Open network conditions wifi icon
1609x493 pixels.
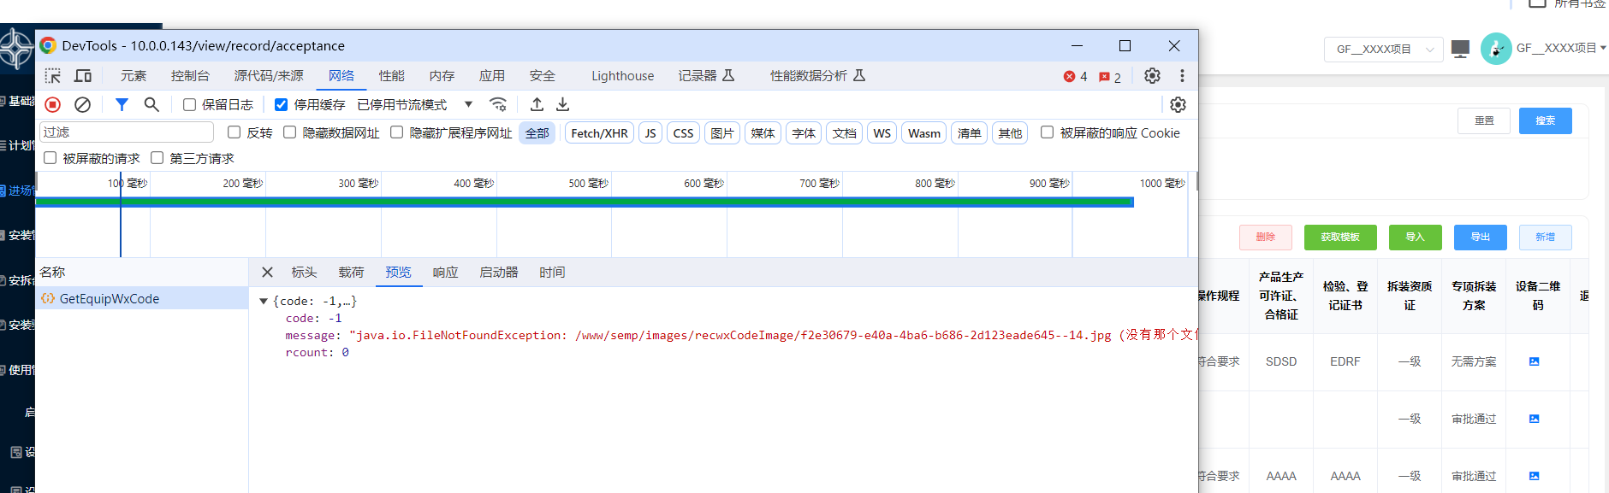click(x=497, y=104)
